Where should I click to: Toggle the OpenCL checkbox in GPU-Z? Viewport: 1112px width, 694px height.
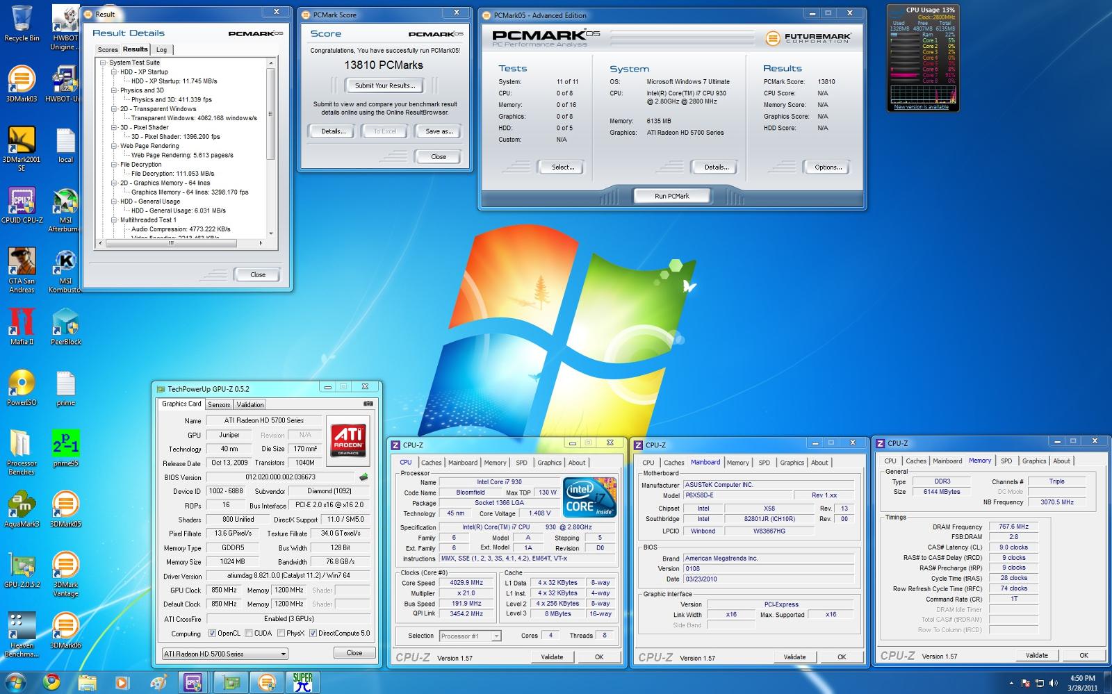click(x=213, y=634)
